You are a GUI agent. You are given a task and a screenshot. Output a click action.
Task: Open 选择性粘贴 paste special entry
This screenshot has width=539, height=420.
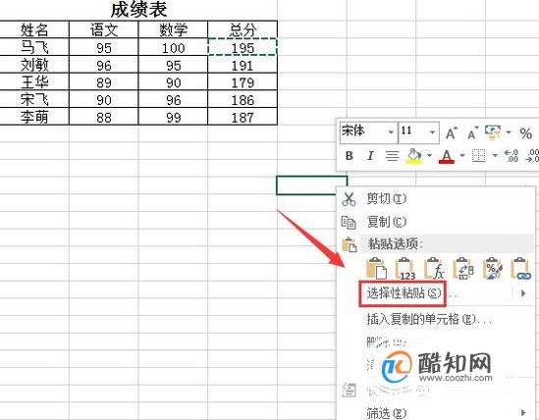(403, 293)
